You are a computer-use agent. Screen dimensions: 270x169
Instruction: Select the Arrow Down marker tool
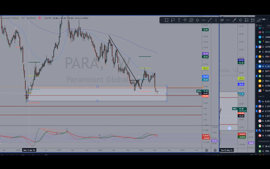[x=185, y=20]
